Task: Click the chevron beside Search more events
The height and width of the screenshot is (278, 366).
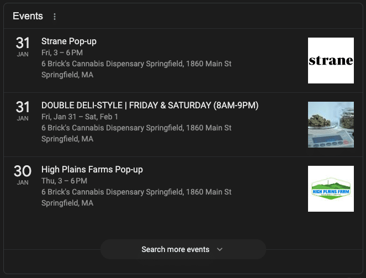Action: pyautogui.click(x=220, y=249)
